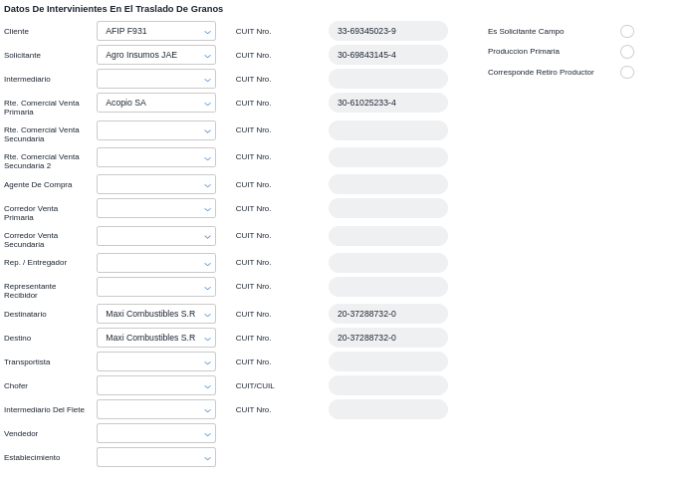This screenshot has height=480, width=692.
Task: Select the Corresponde Retiro Productor option
Action: (627, 73)
